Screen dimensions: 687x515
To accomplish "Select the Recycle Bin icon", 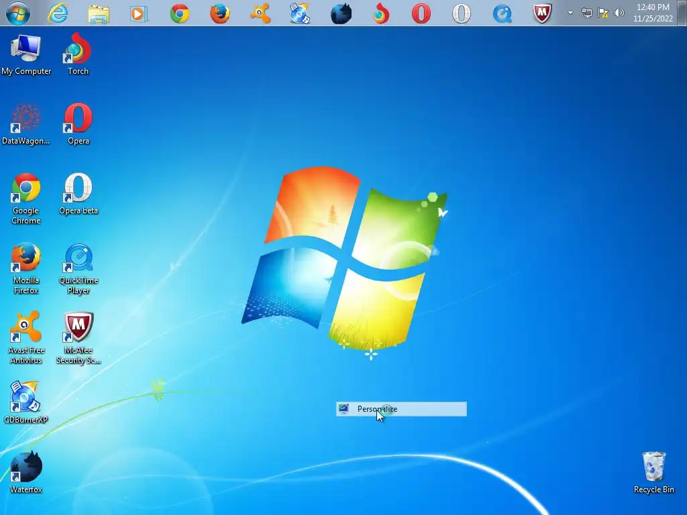I will click(x=653, y=473).
